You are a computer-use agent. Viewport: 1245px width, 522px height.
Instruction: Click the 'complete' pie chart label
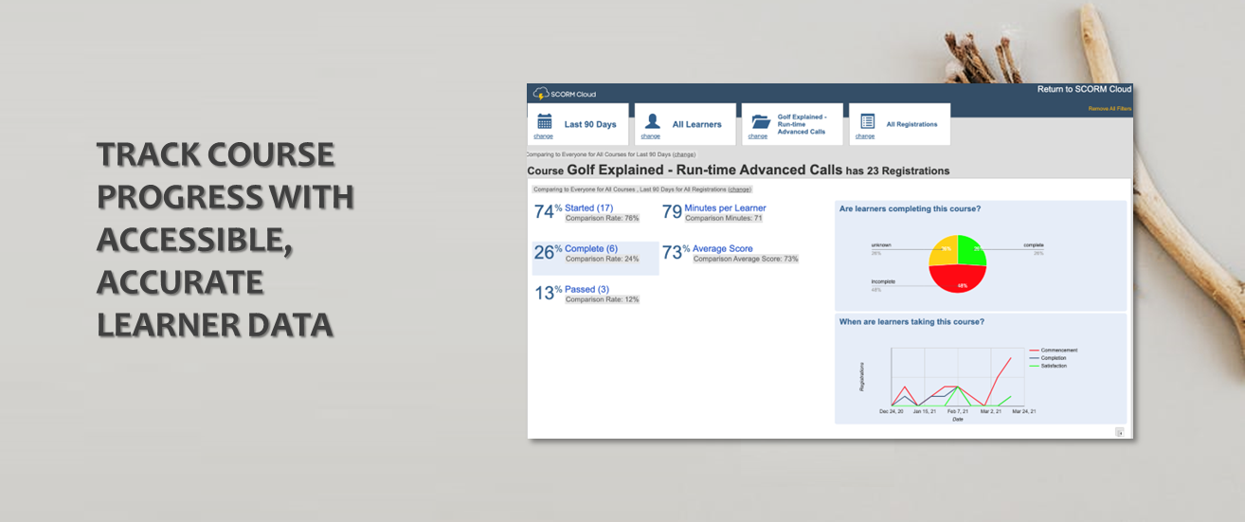tap(1033, 245)
